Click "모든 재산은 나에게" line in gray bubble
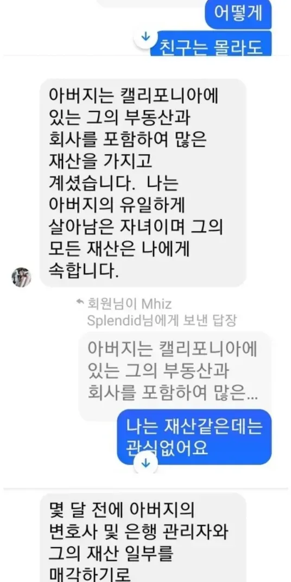Screen dimensions: 291x582 119,250
